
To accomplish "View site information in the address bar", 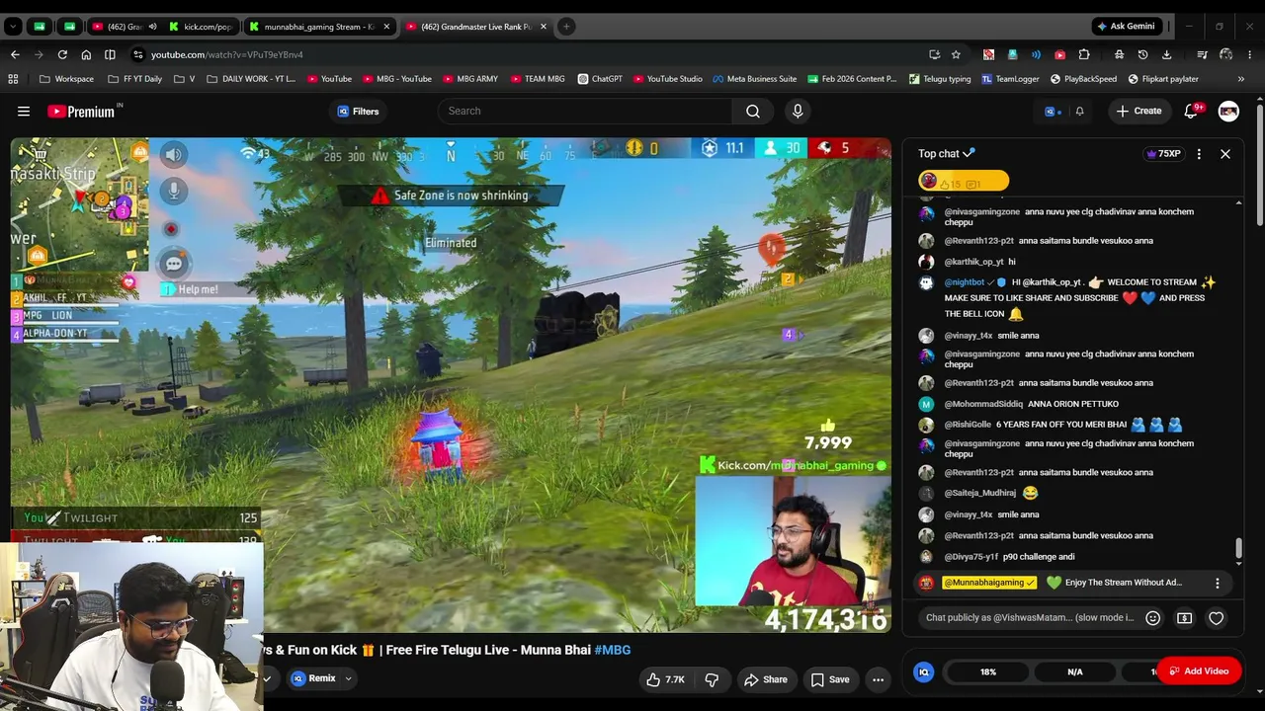I will [x=138, y=54].
